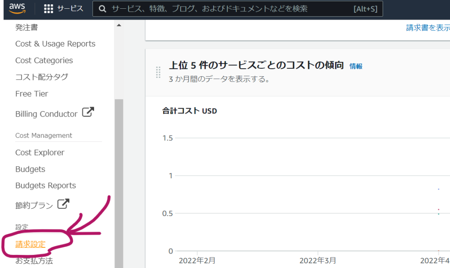Click the [Alt+S] shortcut hint
450x268 pixels.
365,9
